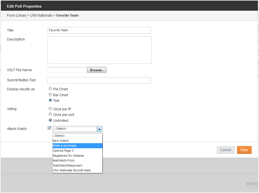Choose Once per visit voting
259x193 pixels.
[50, 115]
